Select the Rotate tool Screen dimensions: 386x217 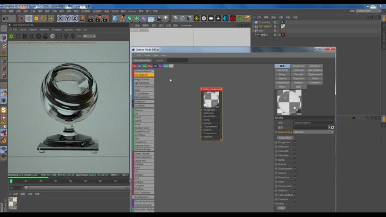pyautogui.click(x=44, y=18)
